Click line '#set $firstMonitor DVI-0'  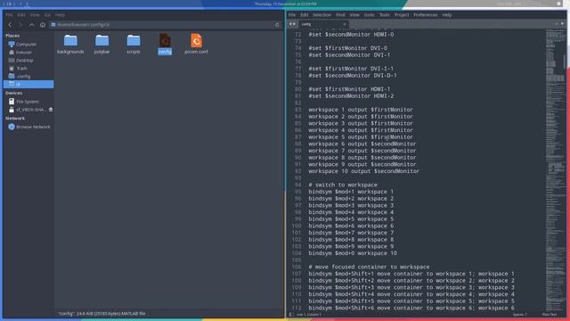[x=348, y=48]
